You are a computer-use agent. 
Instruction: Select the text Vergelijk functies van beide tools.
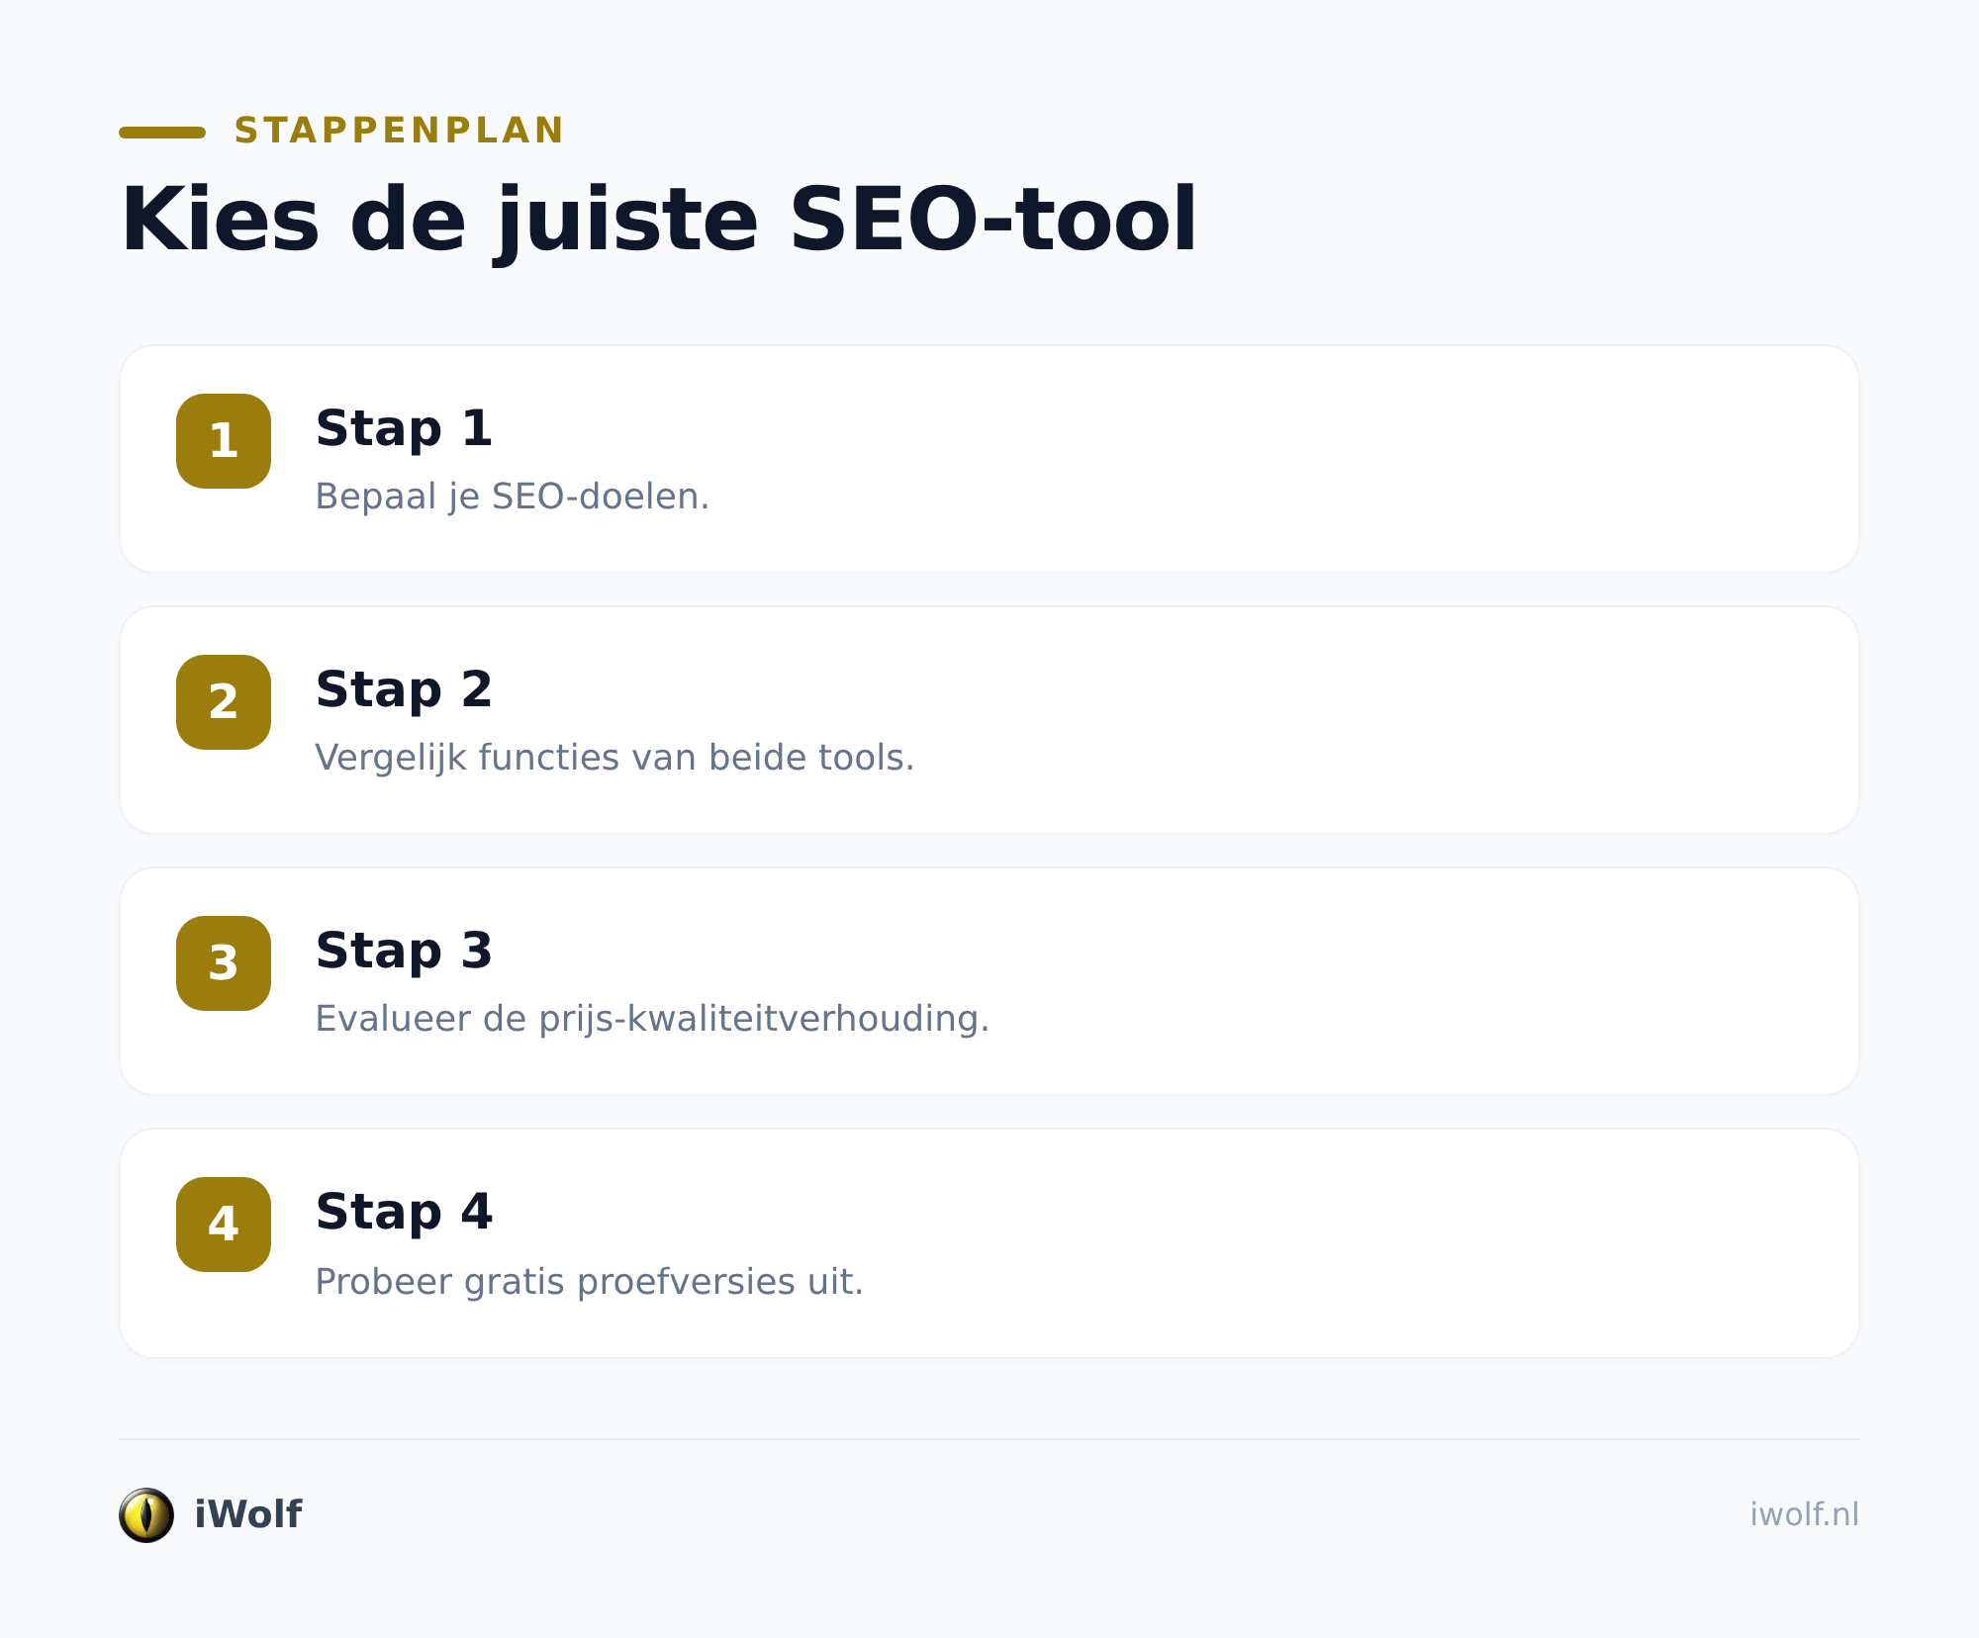coord(614,758)
